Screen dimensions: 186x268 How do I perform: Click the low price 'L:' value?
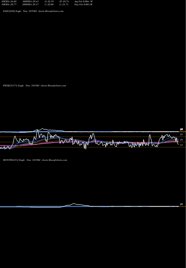(x=64, y=4)
